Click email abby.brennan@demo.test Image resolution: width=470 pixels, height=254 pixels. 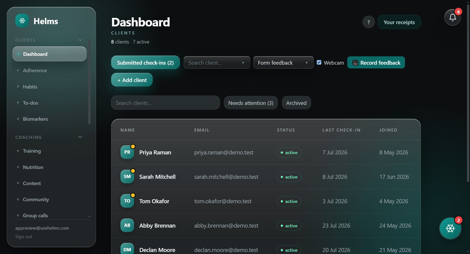pos(226,226)
